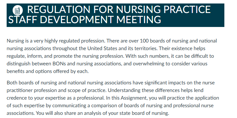Click the "REGULATION FOR NURSING PRACTICE" heading line
The height and width of the screenshot is (118, 237).
click(119, 10)
